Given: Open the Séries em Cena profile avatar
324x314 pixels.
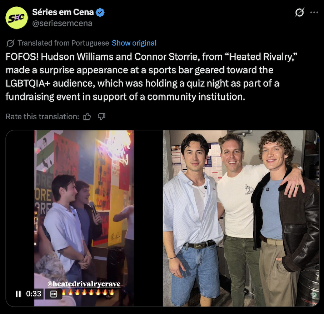Looking at the screenshot, I should coord(16,18).
